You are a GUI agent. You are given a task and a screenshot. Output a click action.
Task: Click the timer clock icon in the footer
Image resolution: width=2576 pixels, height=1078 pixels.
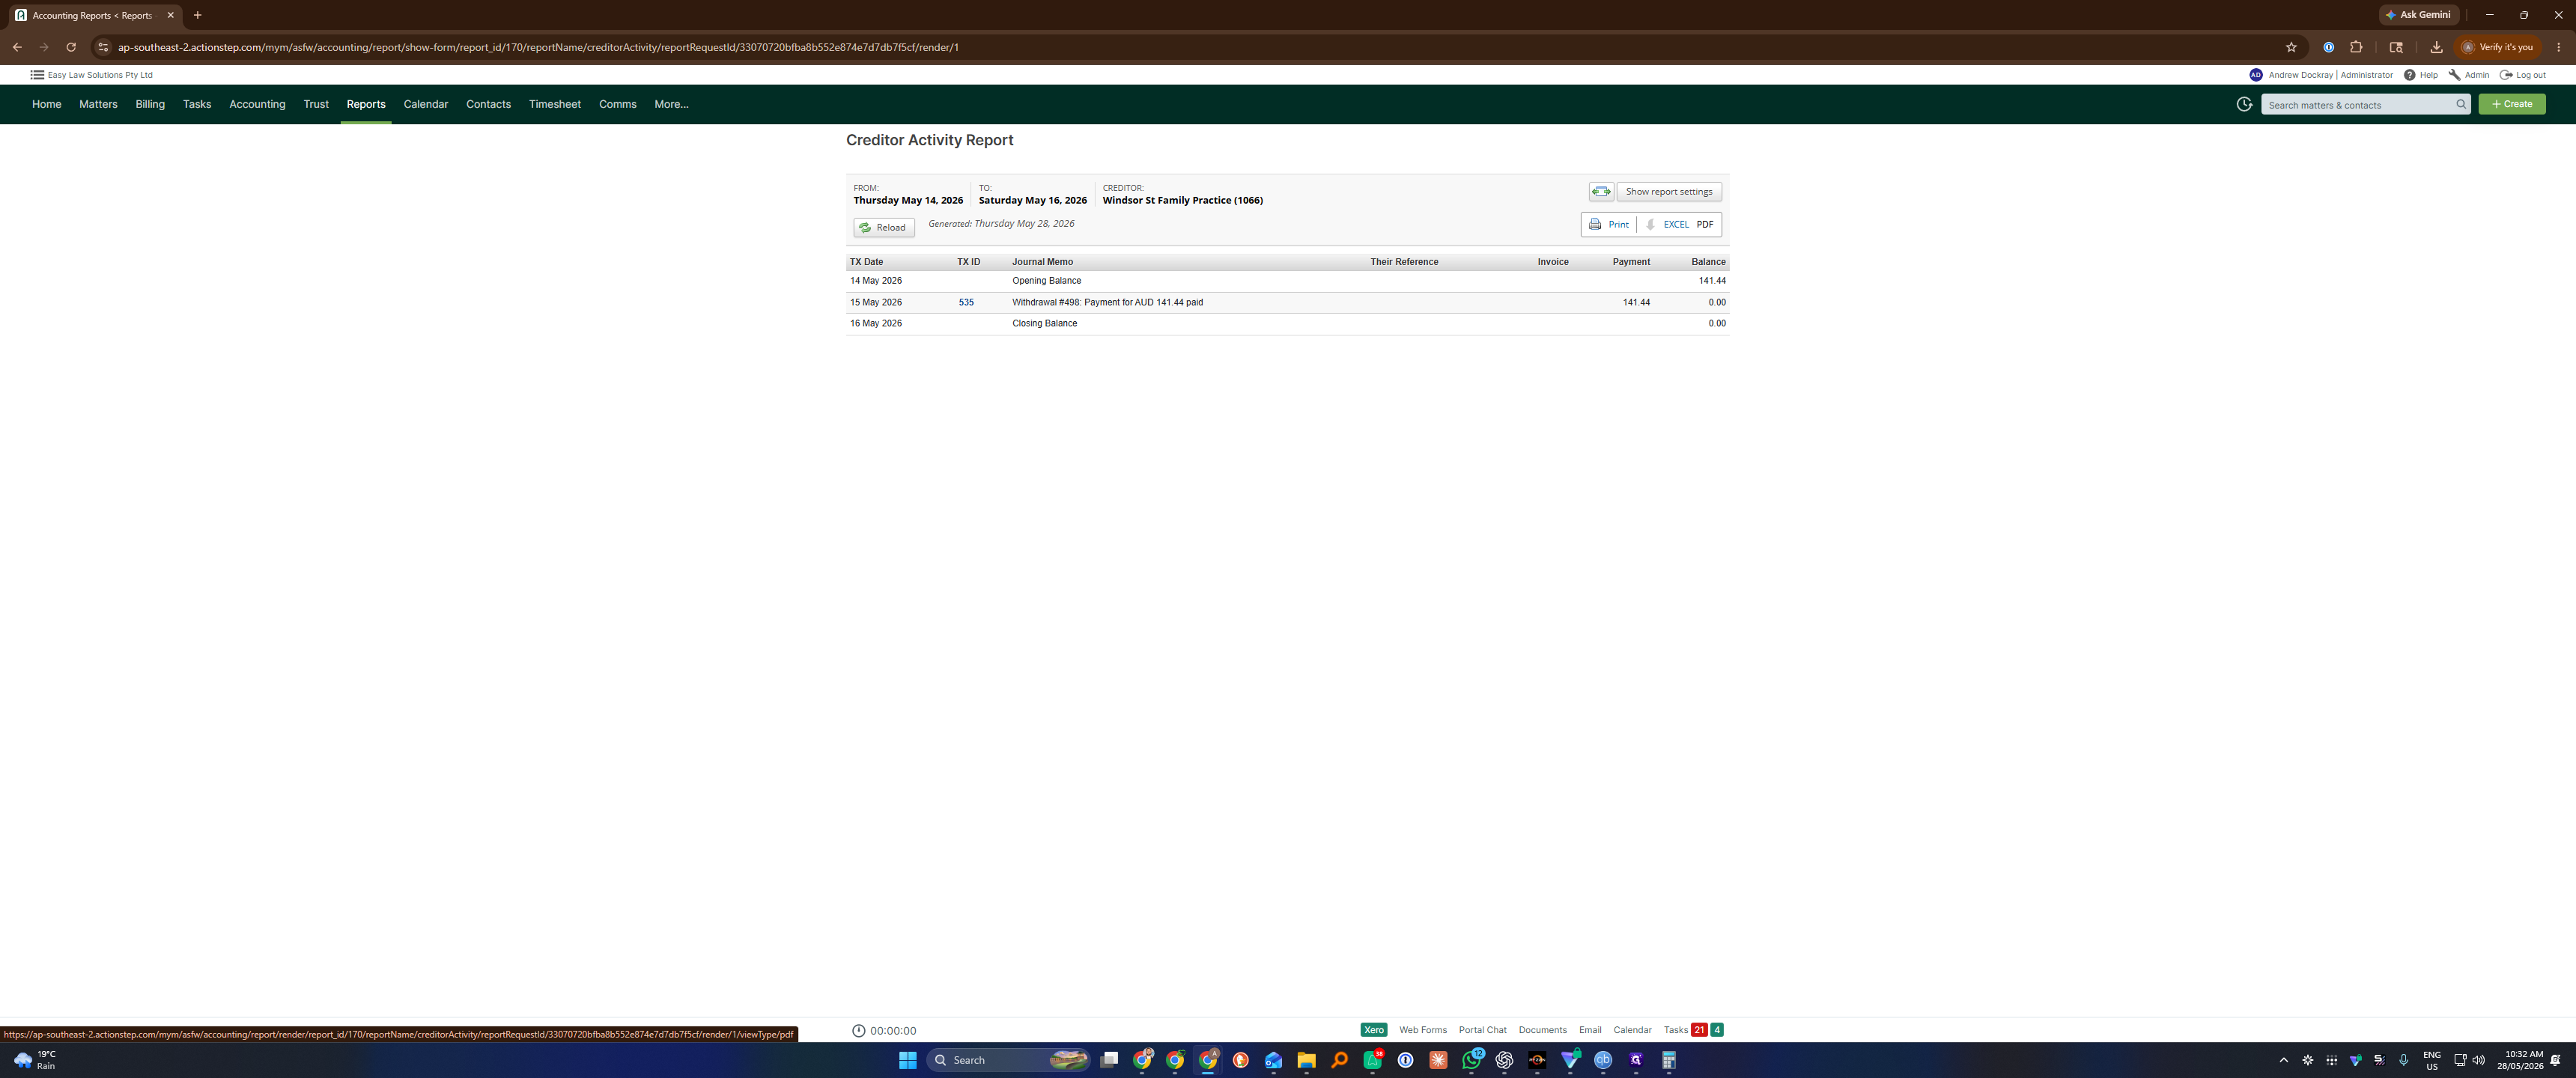(858, 1030)
